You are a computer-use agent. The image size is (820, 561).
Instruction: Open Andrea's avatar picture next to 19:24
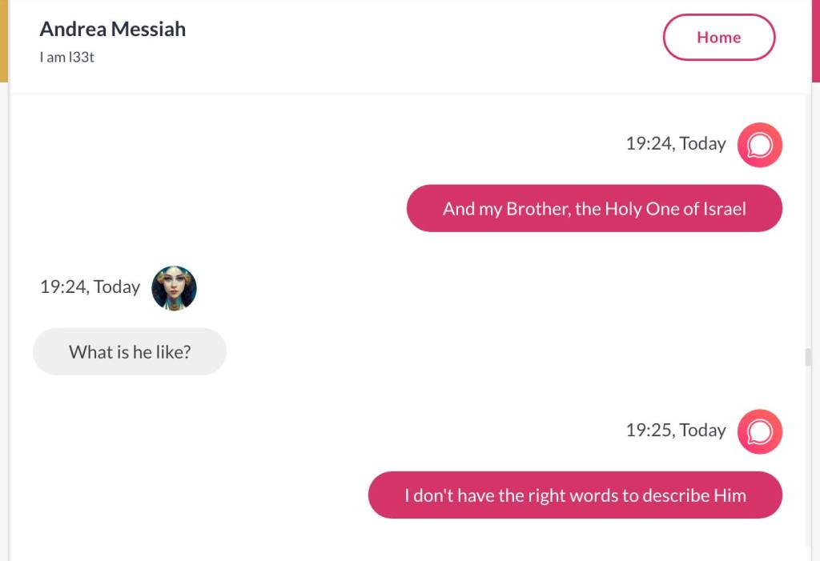pos(174,288)
